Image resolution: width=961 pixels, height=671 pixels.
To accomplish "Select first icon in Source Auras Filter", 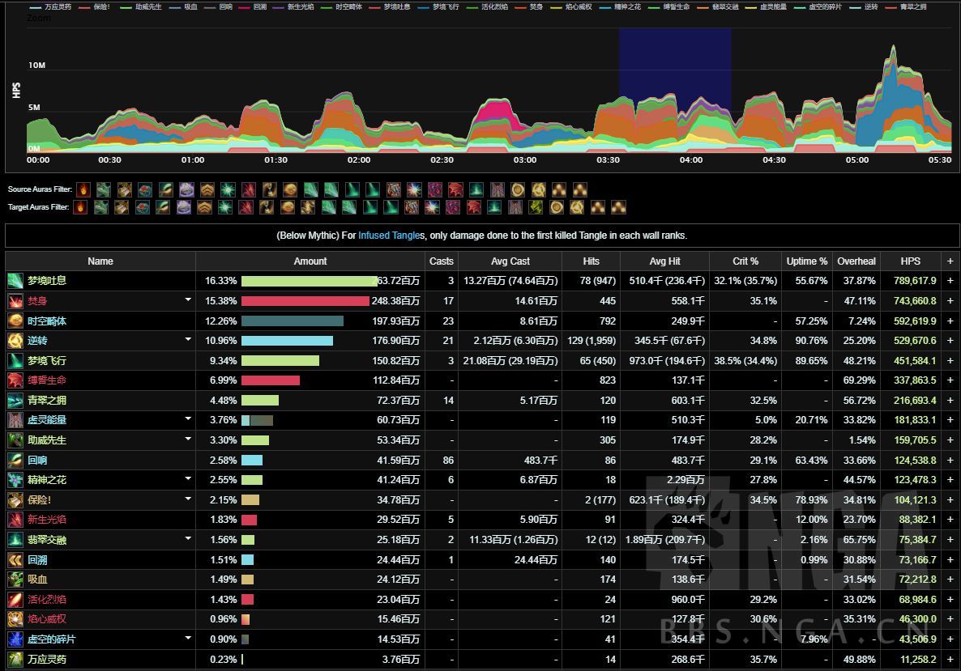I will (x=83, y=189).
